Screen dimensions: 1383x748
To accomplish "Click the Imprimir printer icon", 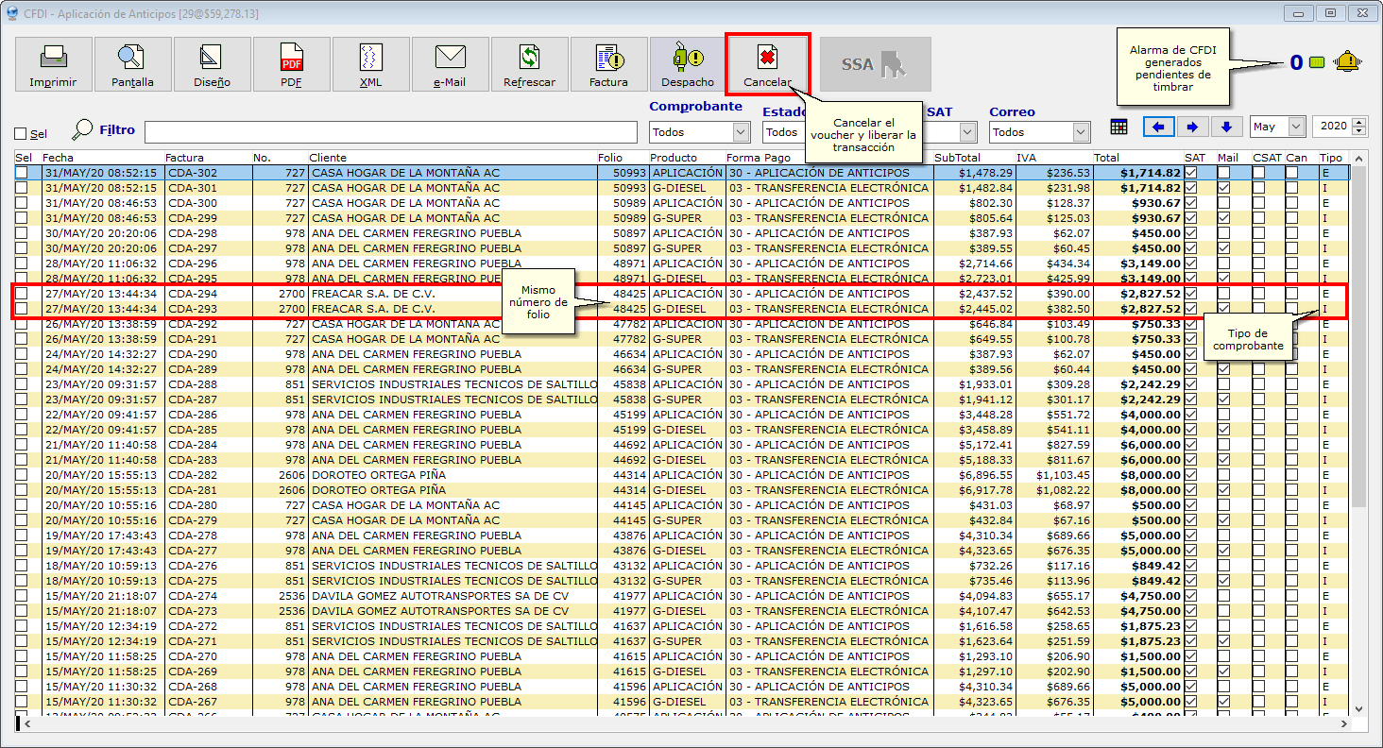I will 53,64.
